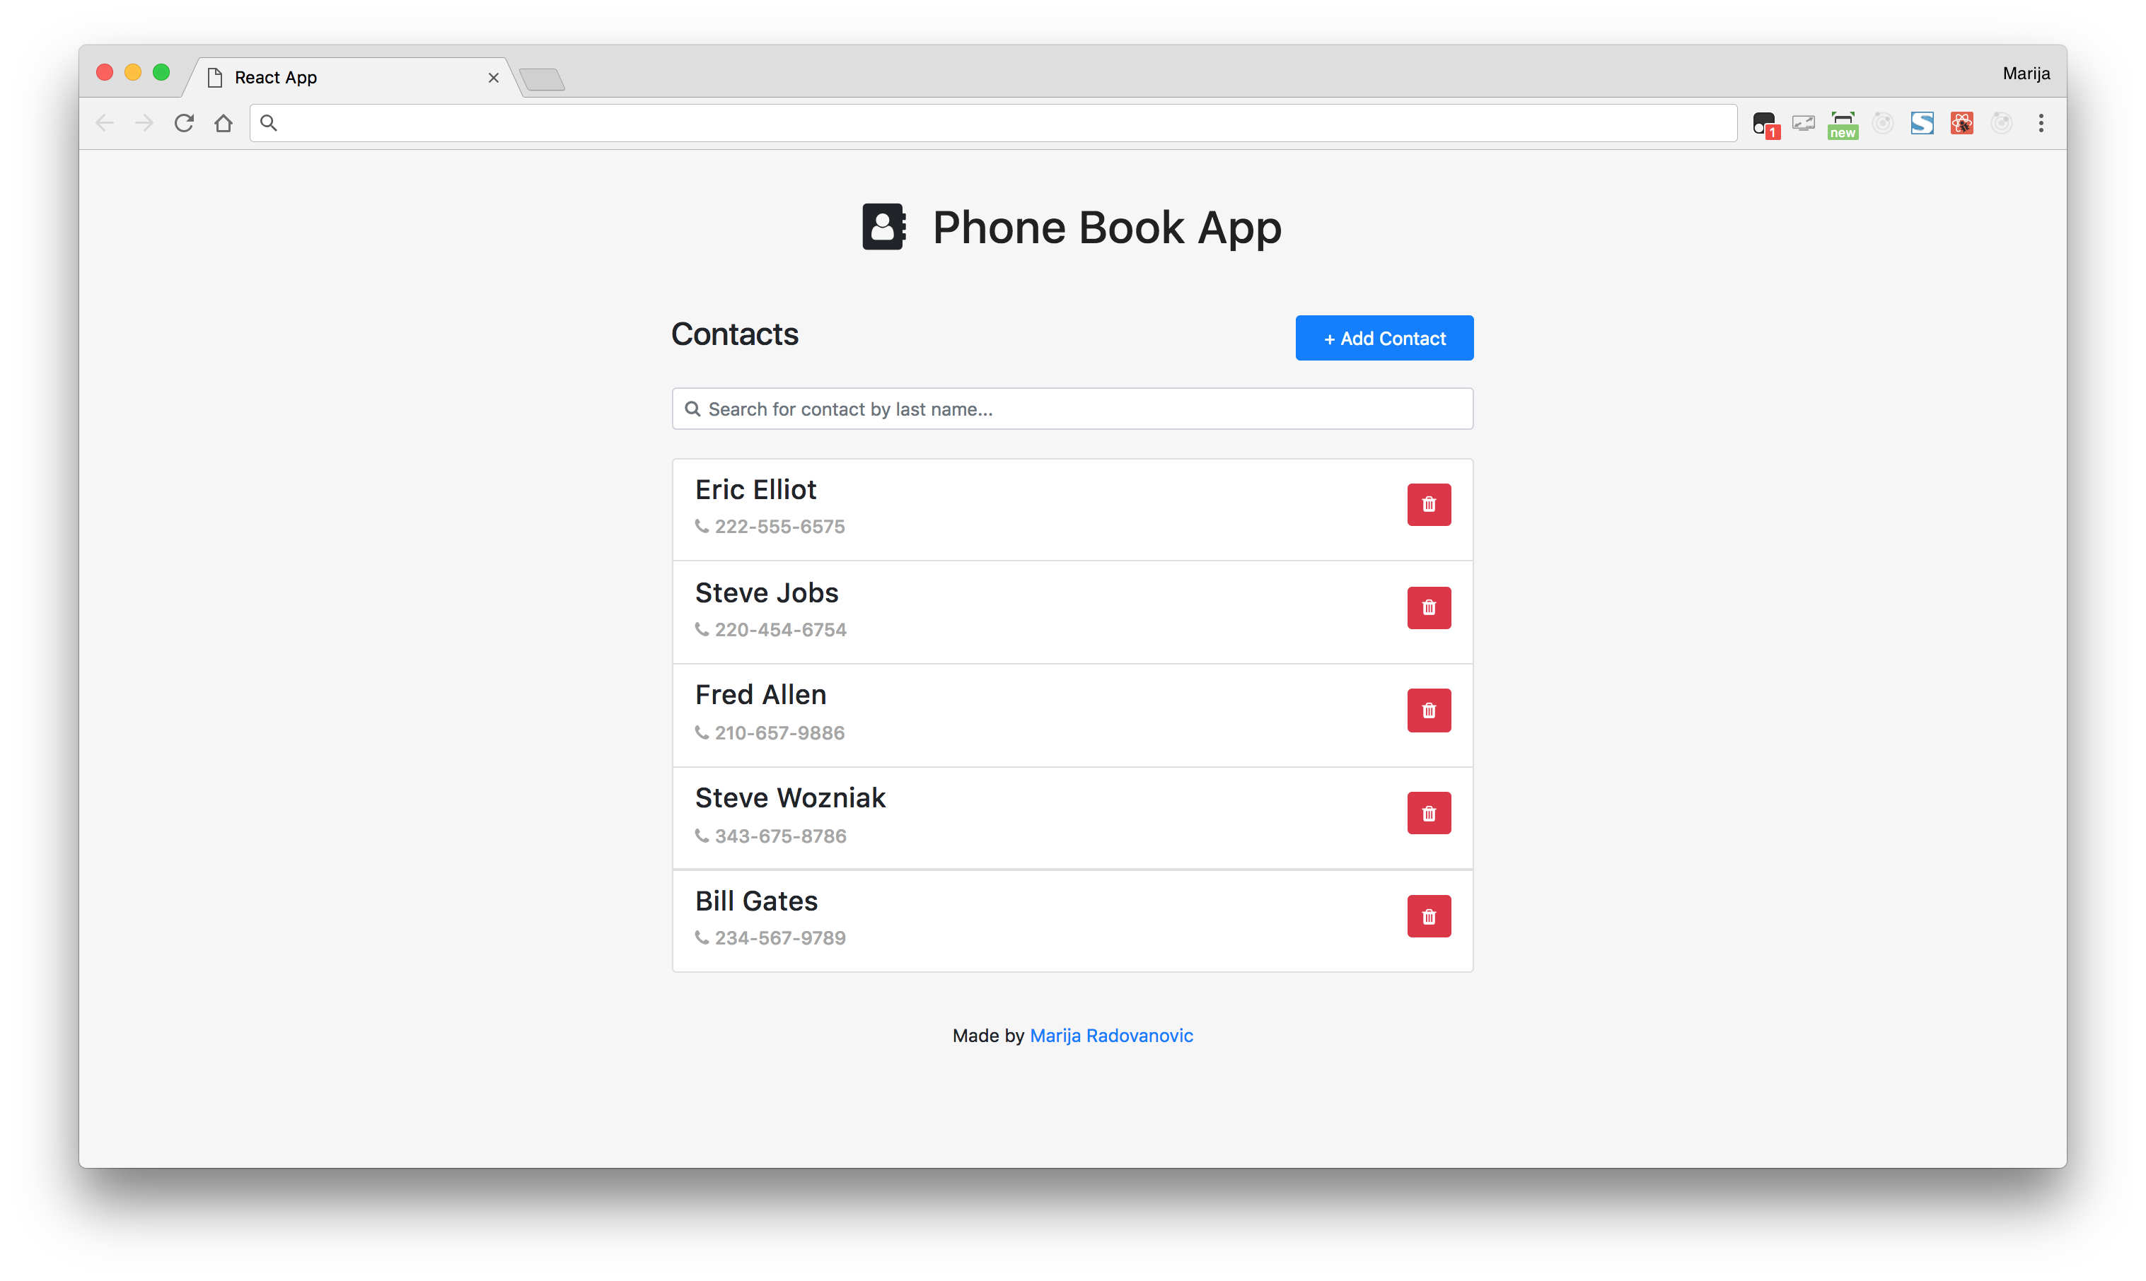Click the browser forward navigation arrow
This screenshot has height=1281, width=2146.
[144, 122]
